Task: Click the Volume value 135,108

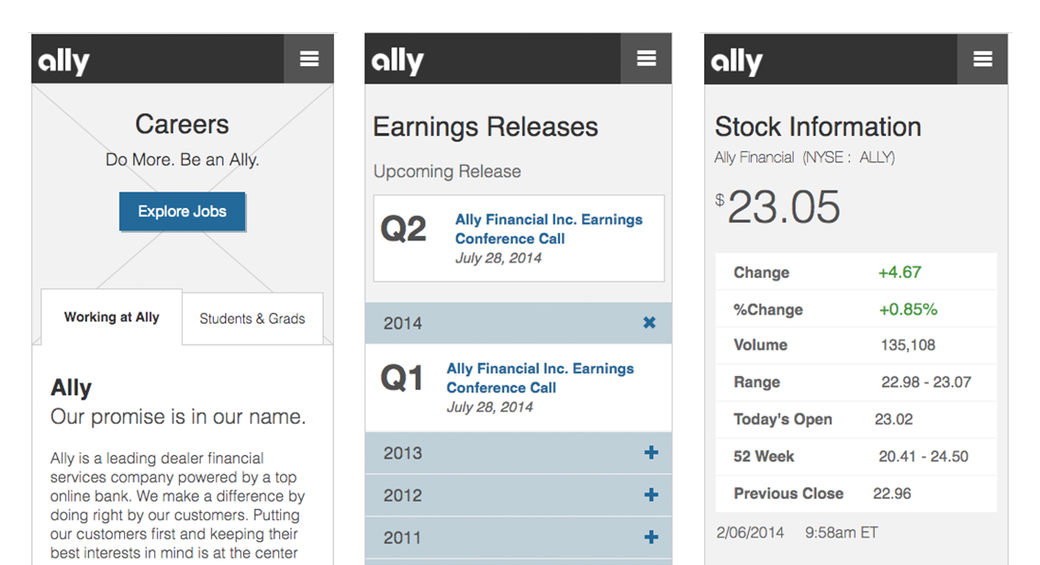Action: pyautogui.click(x=908, y=345)
